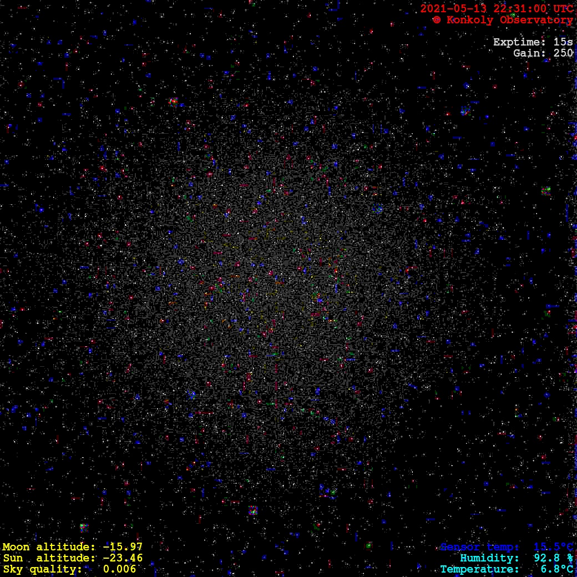Click the cyan Temperature label
The width and height of the screenshot is (577, 577).
[x=479, y=569]
